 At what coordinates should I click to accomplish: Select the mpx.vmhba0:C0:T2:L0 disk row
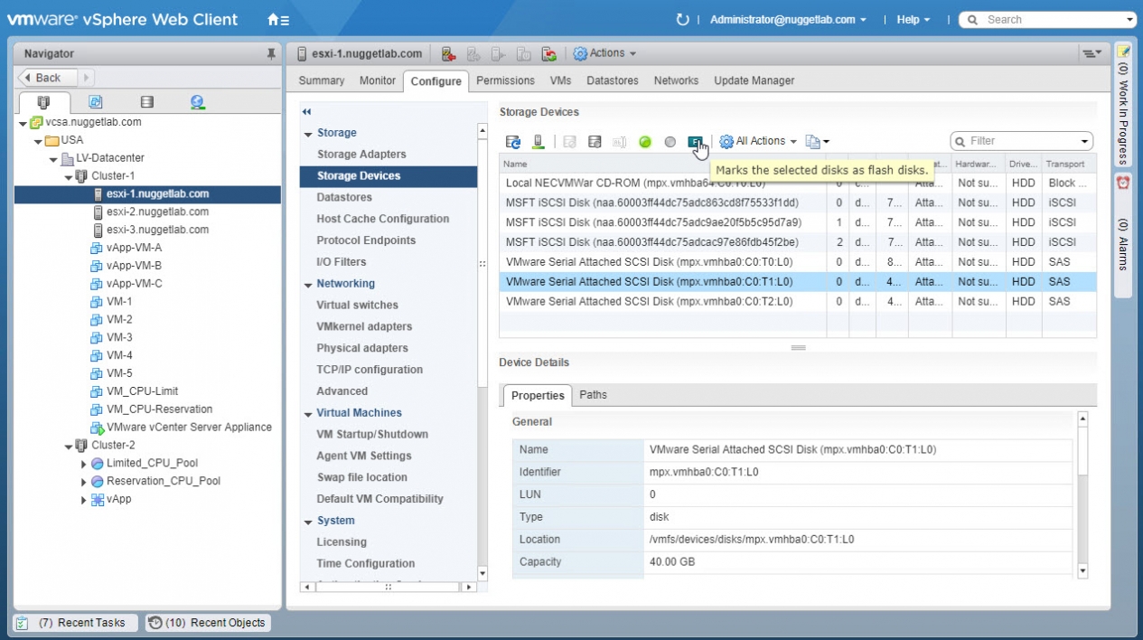tap(649, 302)
